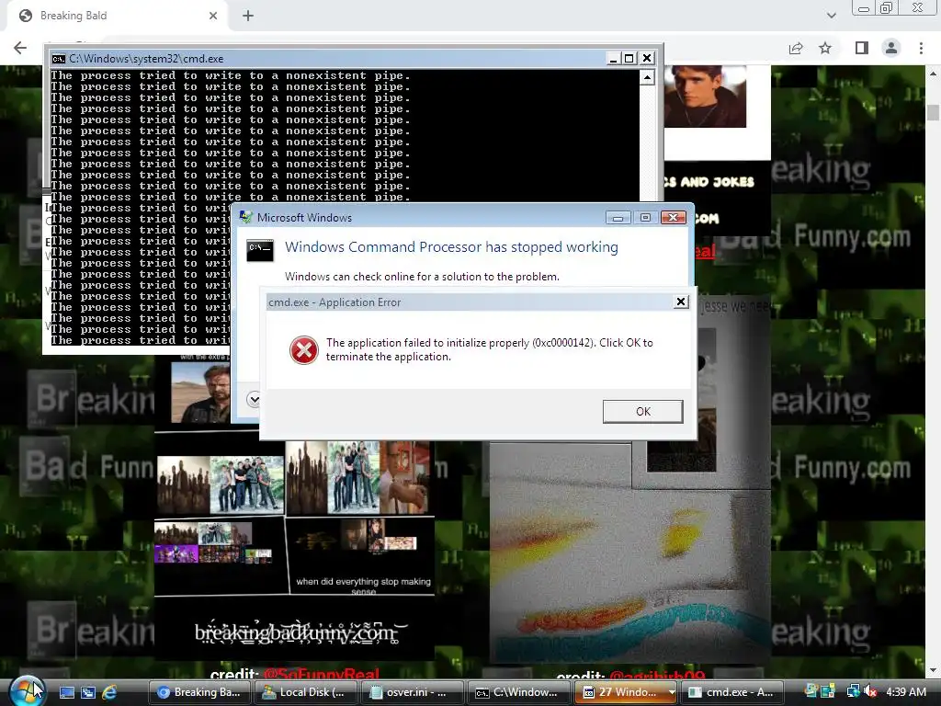
Task: Click Microsoft Windows dialog title flag icon
Action: pos(245,217)
